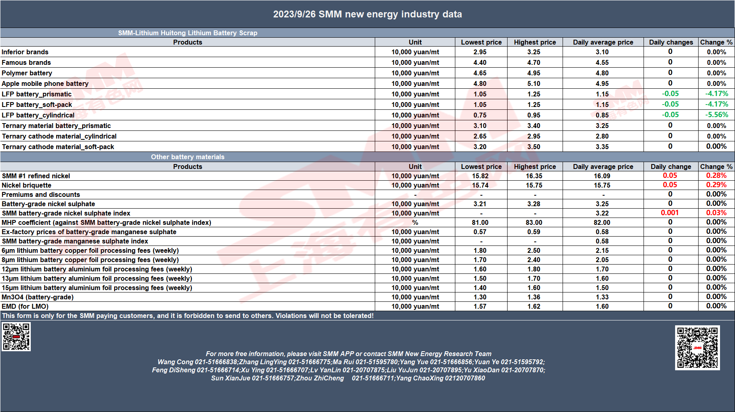Select 'Daily changes' header in scrap table

click(x=671, y=42)
